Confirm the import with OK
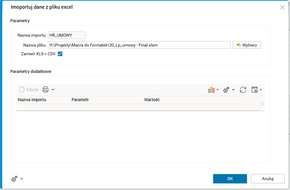This screenshot has width=290, height=190. pos(230,179)
